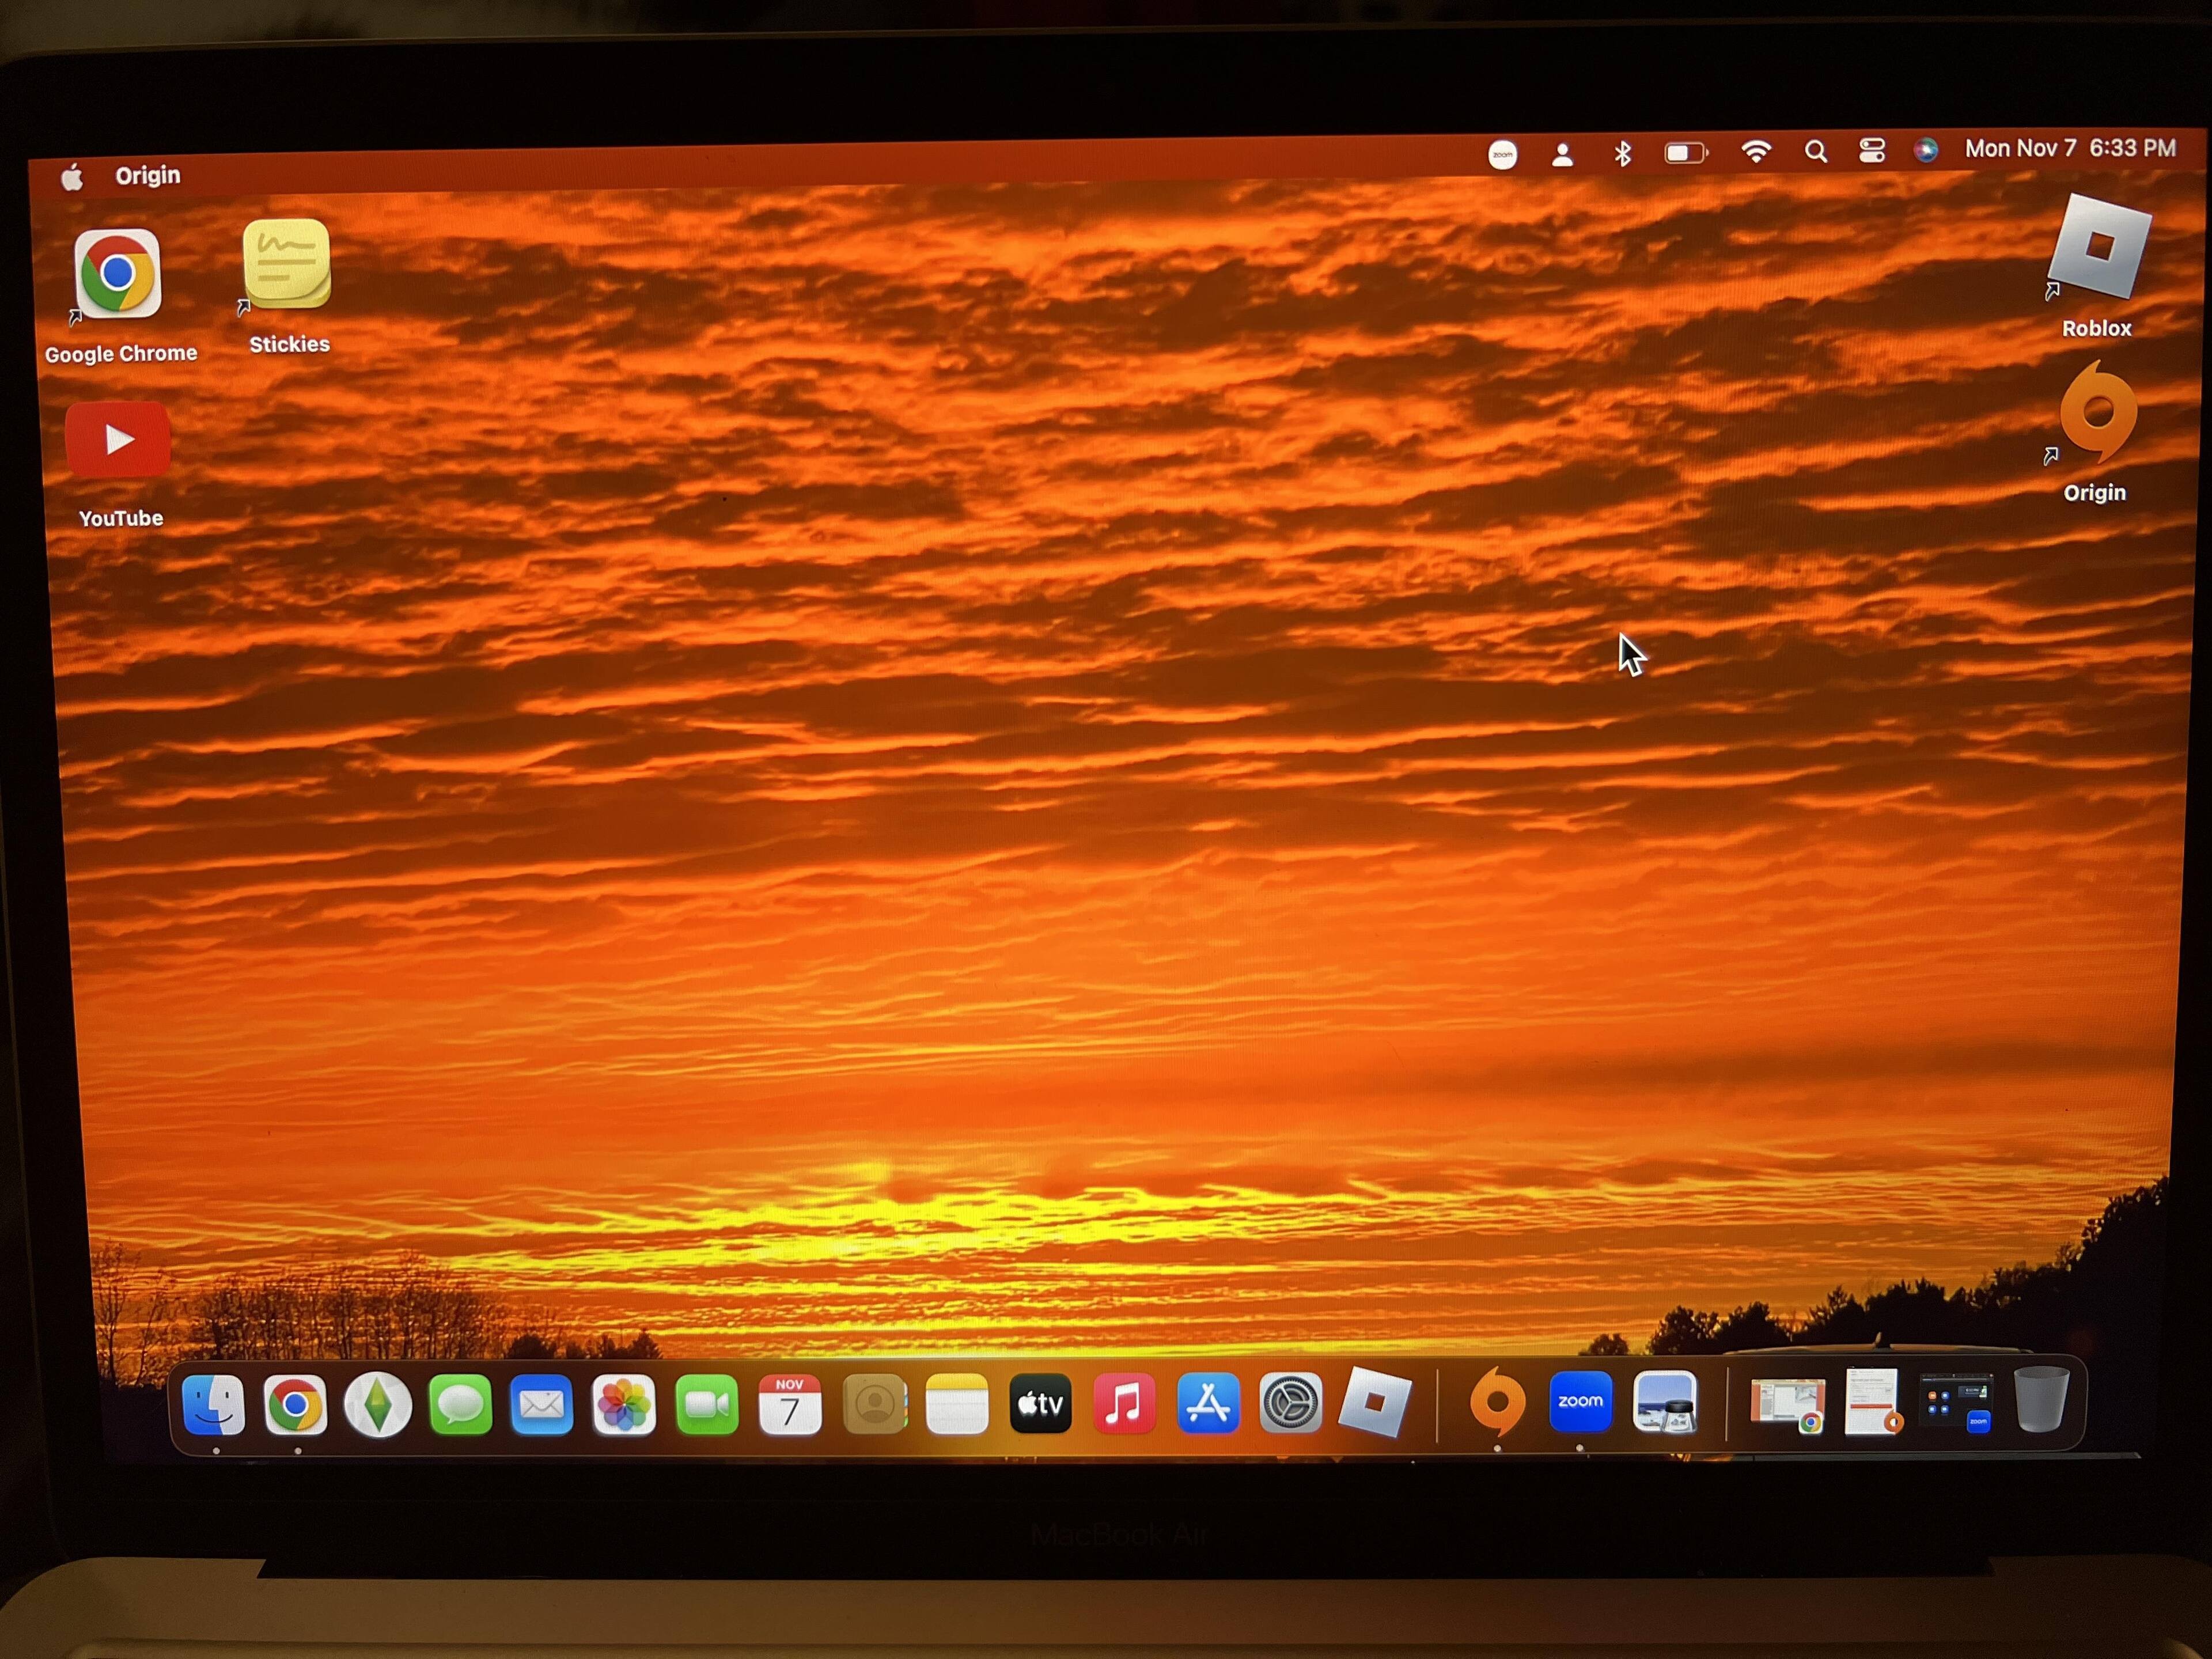Open Photos from the Dock
2212x1659 pixels.
point(624,1405)
